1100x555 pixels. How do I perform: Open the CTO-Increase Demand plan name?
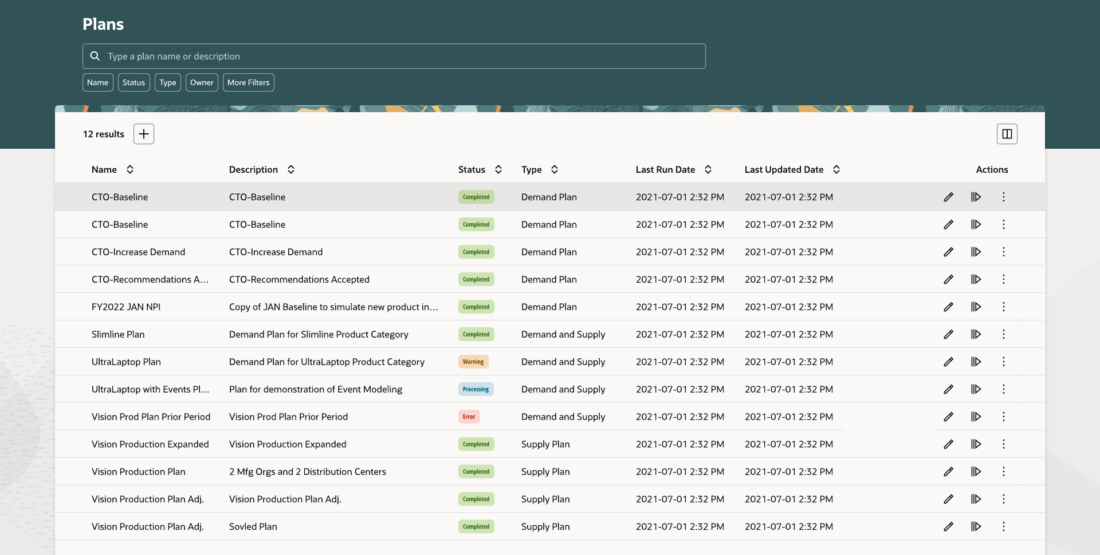138,252
